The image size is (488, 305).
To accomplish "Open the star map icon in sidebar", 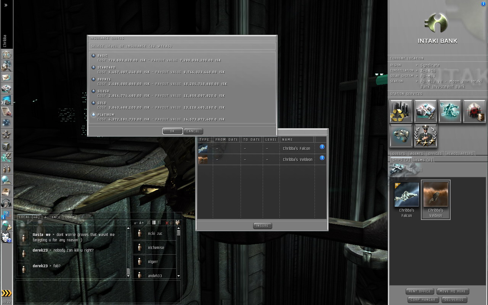I will coord(6,123).
